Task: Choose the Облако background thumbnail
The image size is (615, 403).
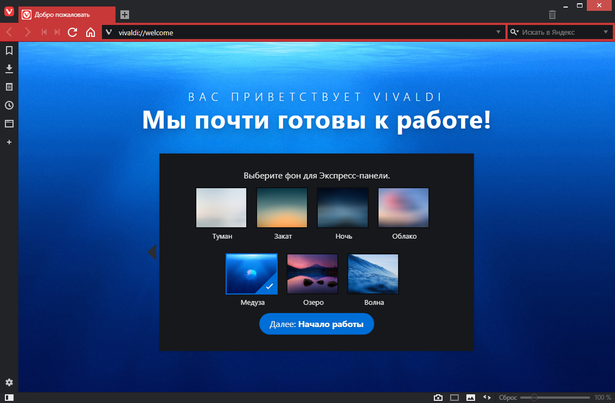Action: tap(403, 208)
